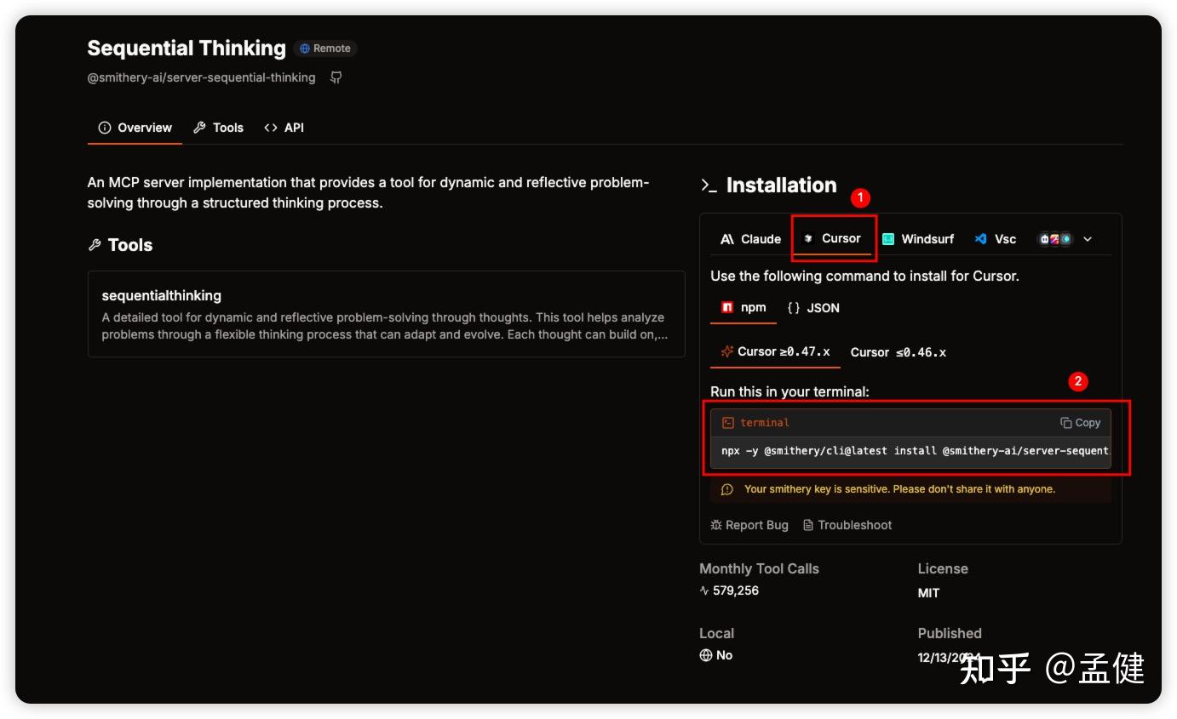Open the GitHub repository icon
Image resolution: width=1177 pixels, height=719 pixels.
pos(336,77)
